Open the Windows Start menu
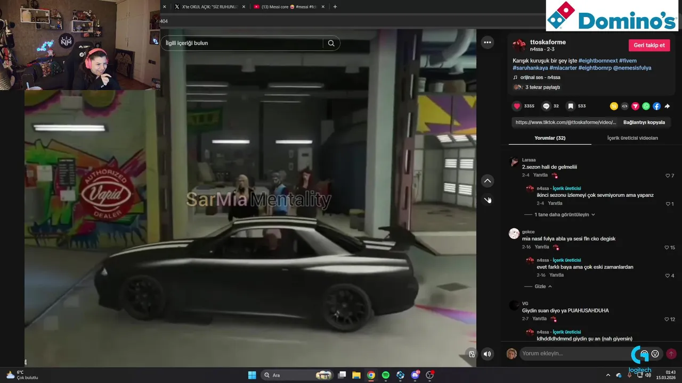The image size is (682, 383). tap(252, 375)
